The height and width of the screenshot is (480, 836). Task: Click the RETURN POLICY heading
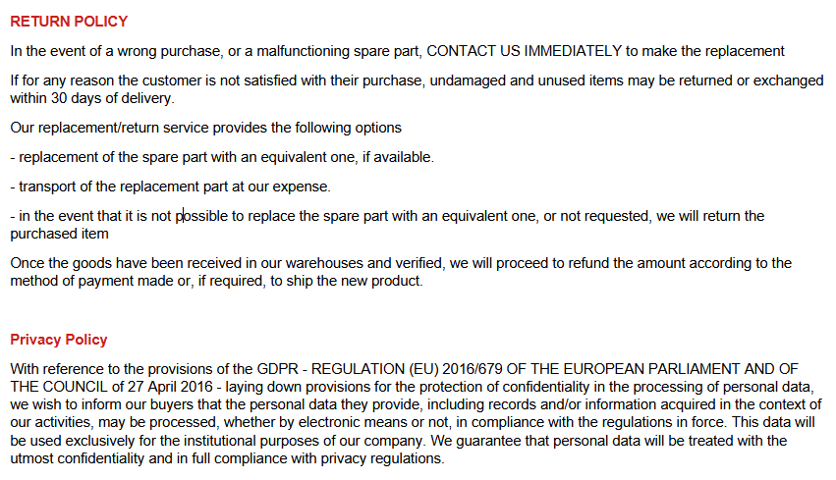pyautogui.click(x=69, y=22)
